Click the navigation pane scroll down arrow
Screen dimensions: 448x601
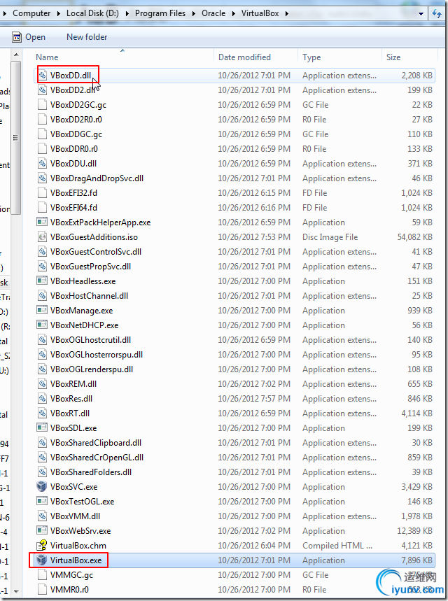point(16,592)
